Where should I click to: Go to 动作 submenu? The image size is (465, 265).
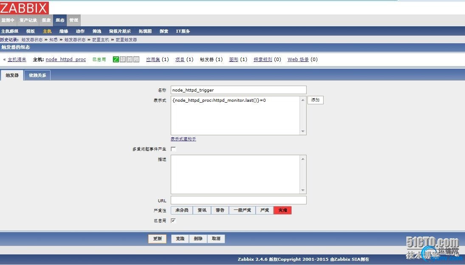coord(80,31)
